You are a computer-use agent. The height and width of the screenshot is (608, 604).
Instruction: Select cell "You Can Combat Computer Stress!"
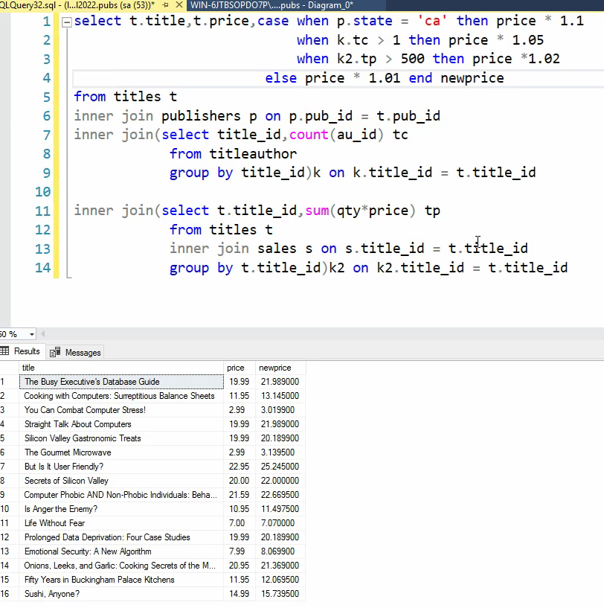(121, 410)
